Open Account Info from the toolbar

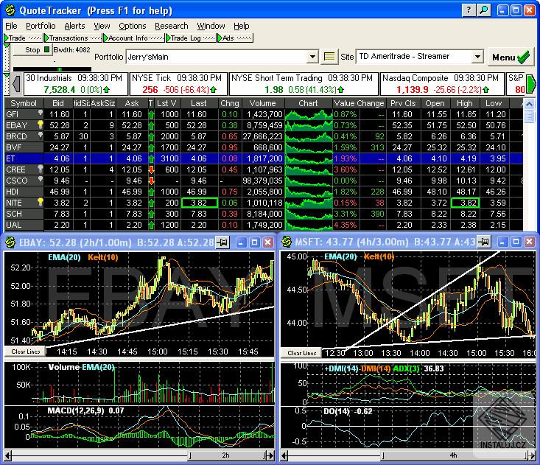click(133, 38)
